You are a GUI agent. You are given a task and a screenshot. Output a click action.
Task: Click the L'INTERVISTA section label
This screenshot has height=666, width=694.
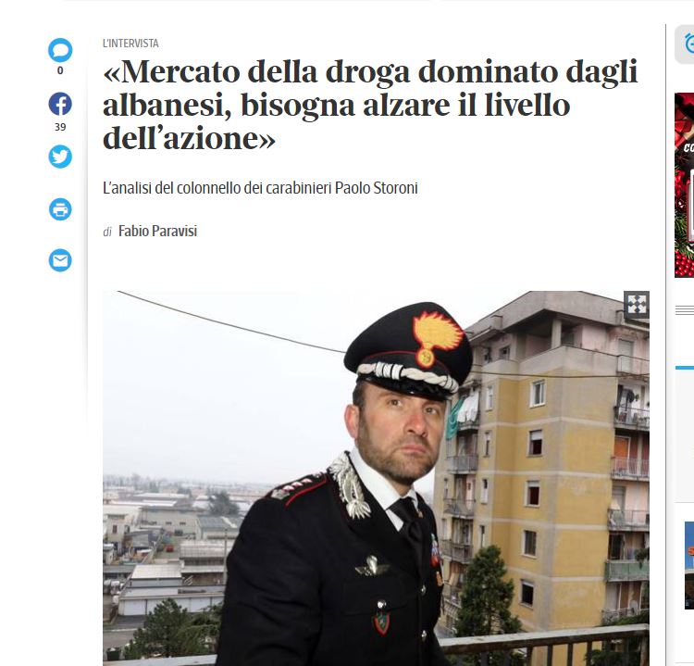(130, 44)
